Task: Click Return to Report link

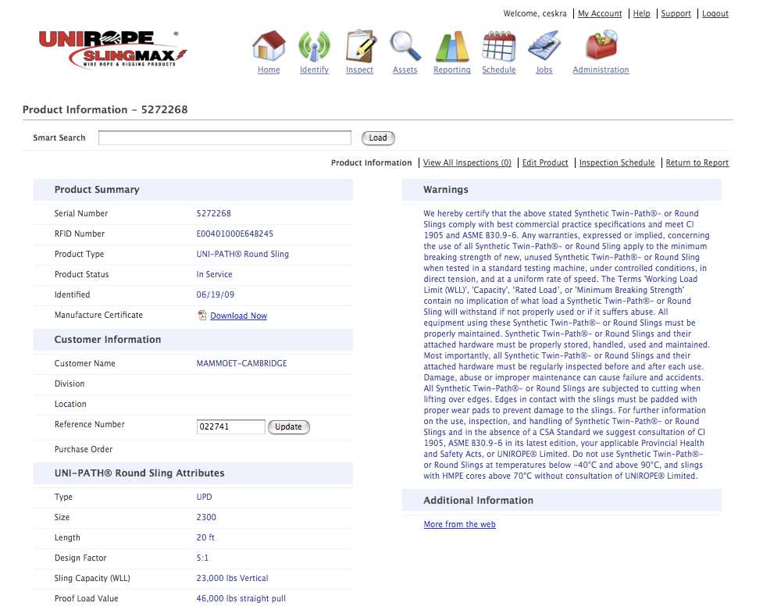Action: 697,163
